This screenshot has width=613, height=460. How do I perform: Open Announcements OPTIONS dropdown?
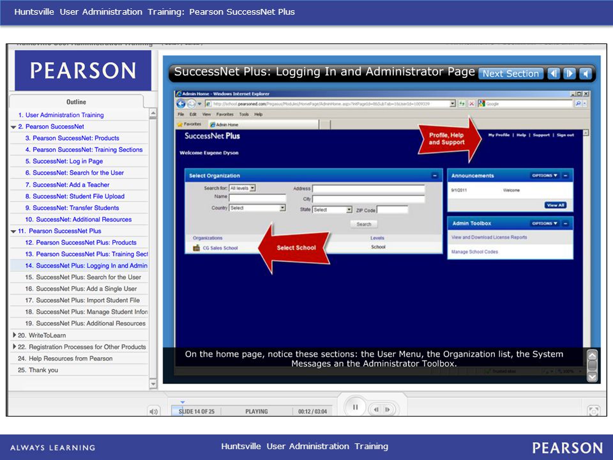pos(545,176)
